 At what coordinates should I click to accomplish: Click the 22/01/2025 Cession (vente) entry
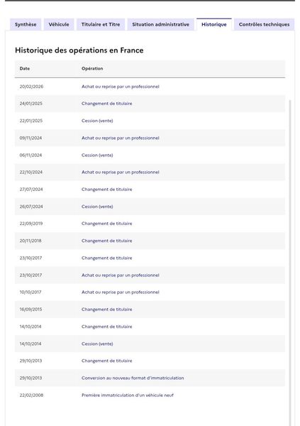pyautogui.click(x=150, y=121)
